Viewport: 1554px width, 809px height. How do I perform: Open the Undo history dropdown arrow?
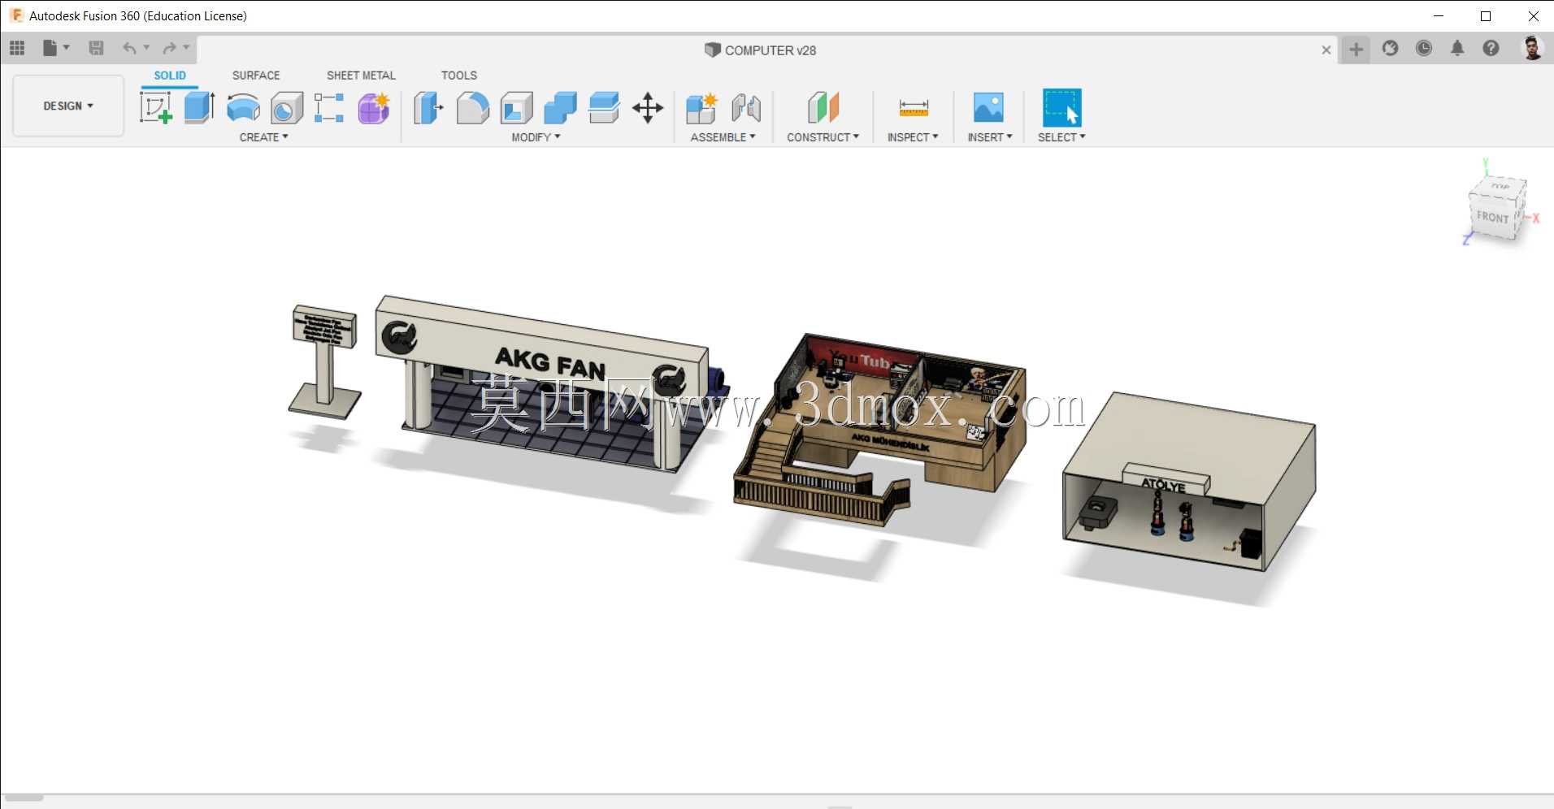(146, 48)
